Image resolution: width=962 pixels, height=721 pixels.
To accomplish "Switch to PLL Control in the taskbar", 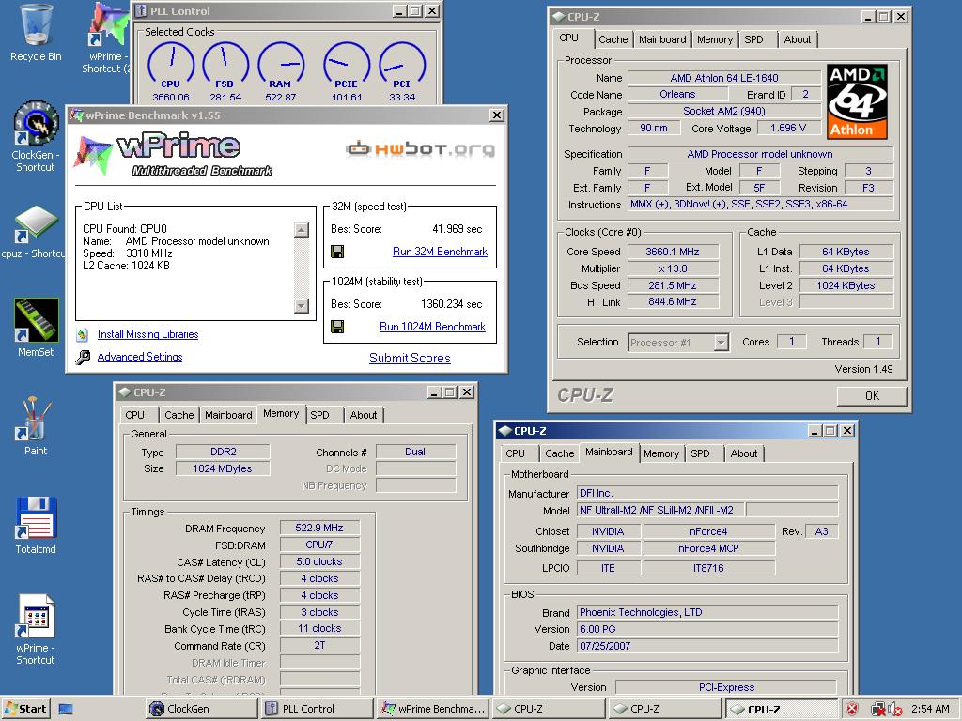I will [318, 709].
